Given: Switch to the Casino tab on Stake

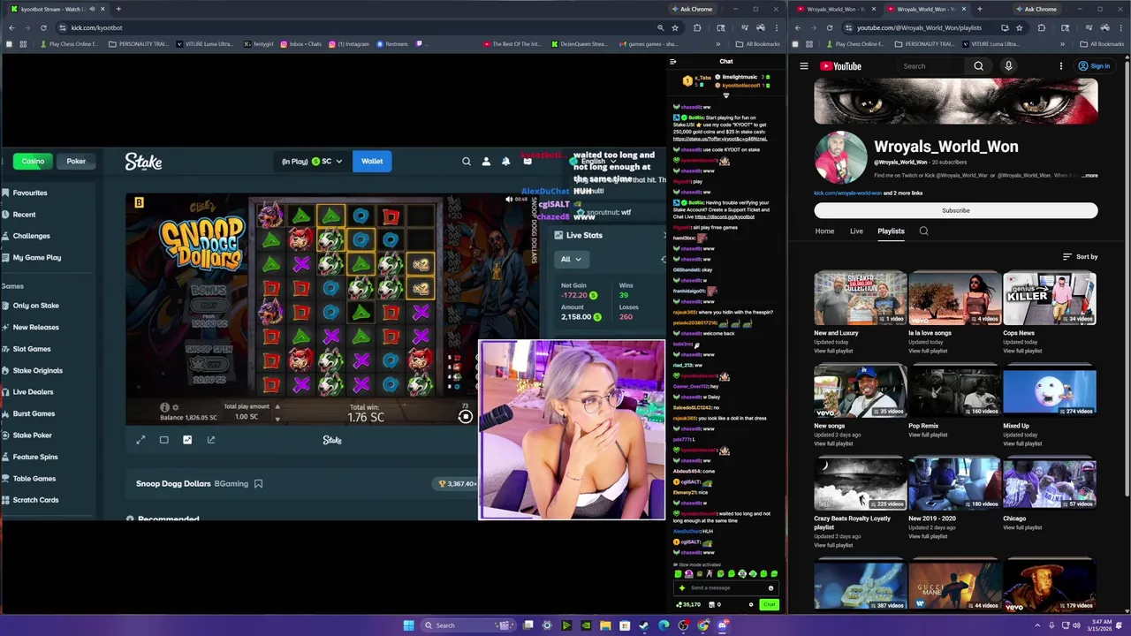Looking at the screenshot, I should 33,162.
